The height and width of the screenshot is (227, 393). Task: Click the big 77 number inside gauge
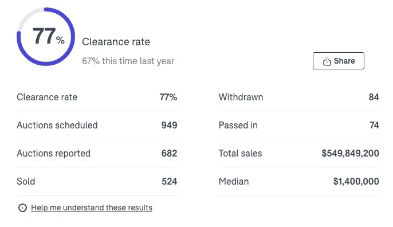[44, 36]
